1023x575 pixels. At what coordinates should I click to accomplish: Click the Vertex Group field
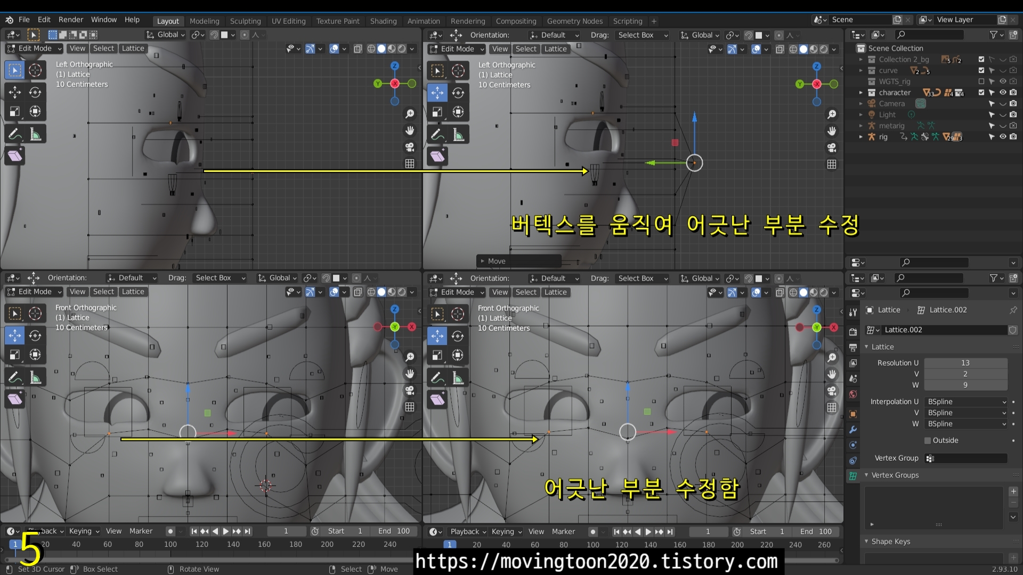point(966,458)
